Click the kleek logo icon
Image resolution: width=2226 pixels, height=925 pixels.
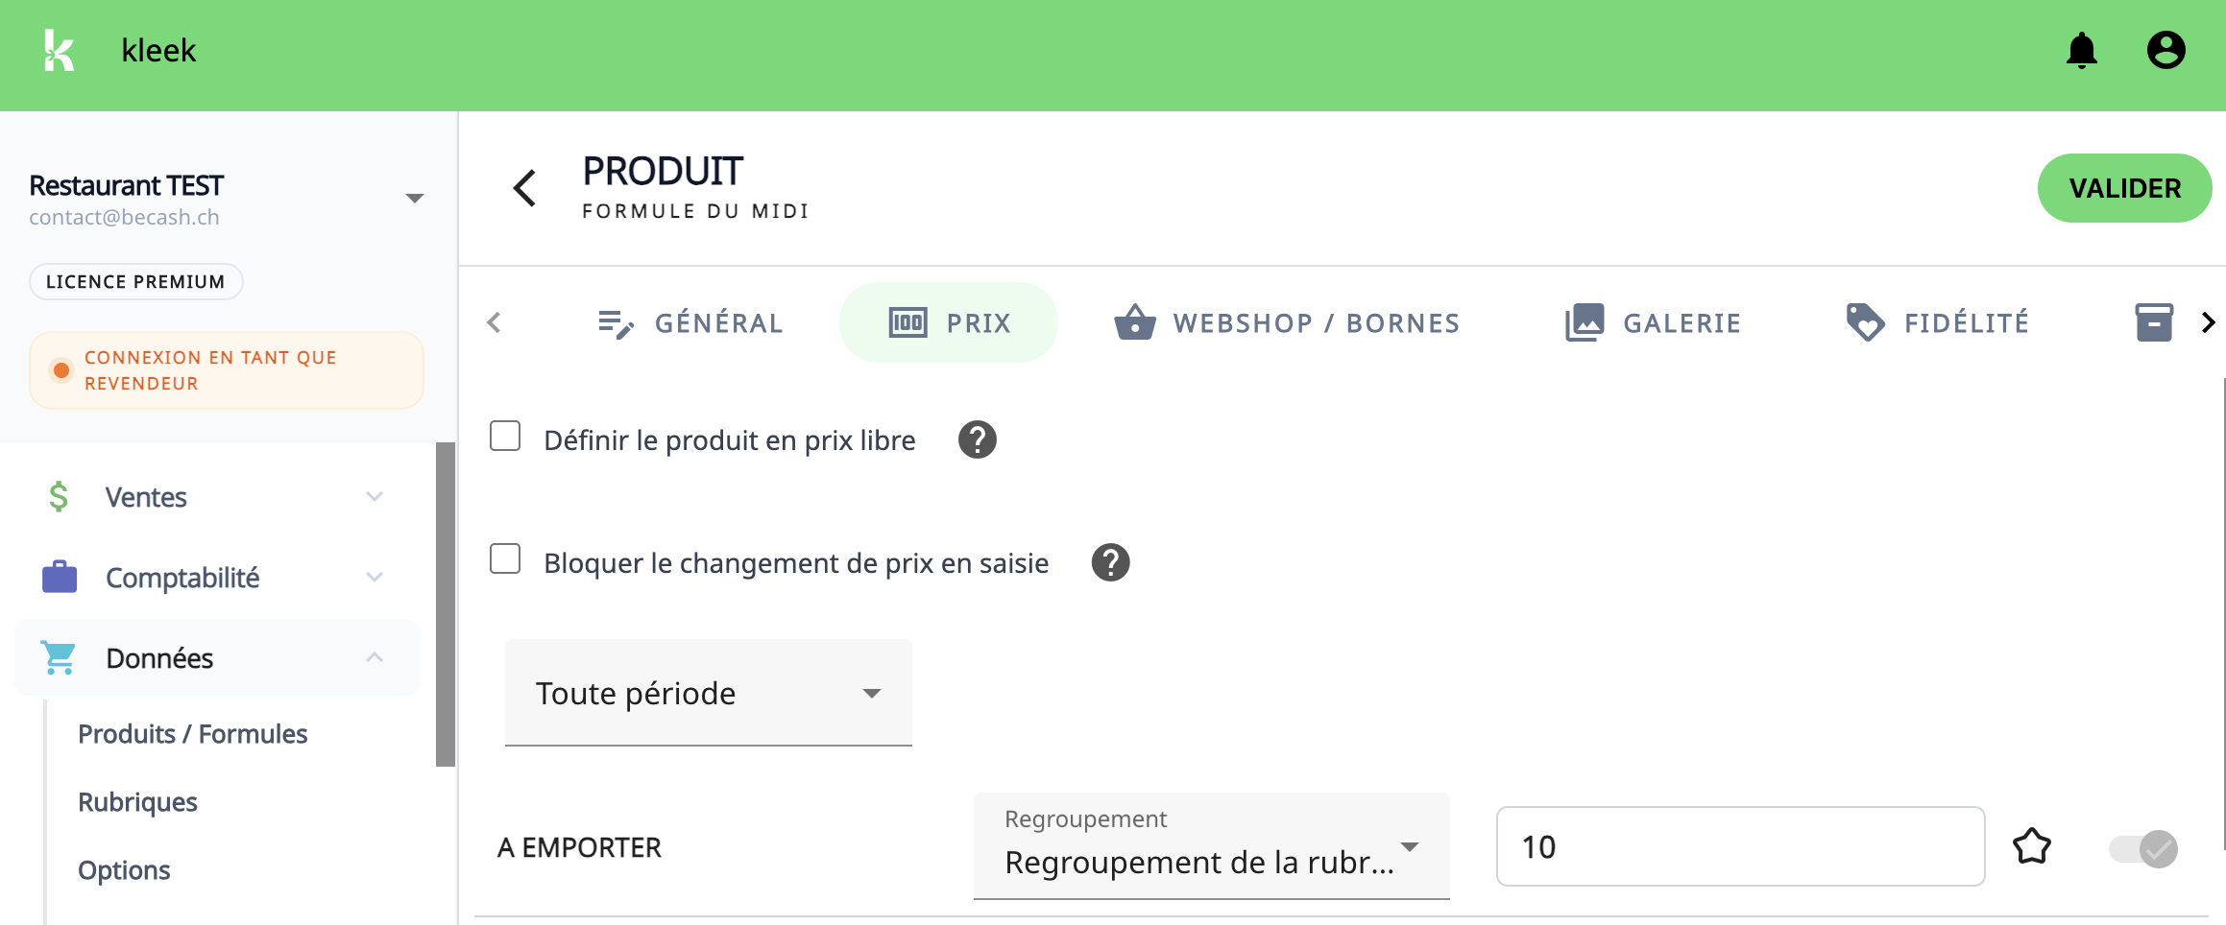[59, 50]
